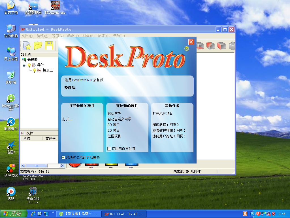Click the 无标题 project icon in the tree
The height and width of the screenshot is (218, 290).
[x=24, y=60]
